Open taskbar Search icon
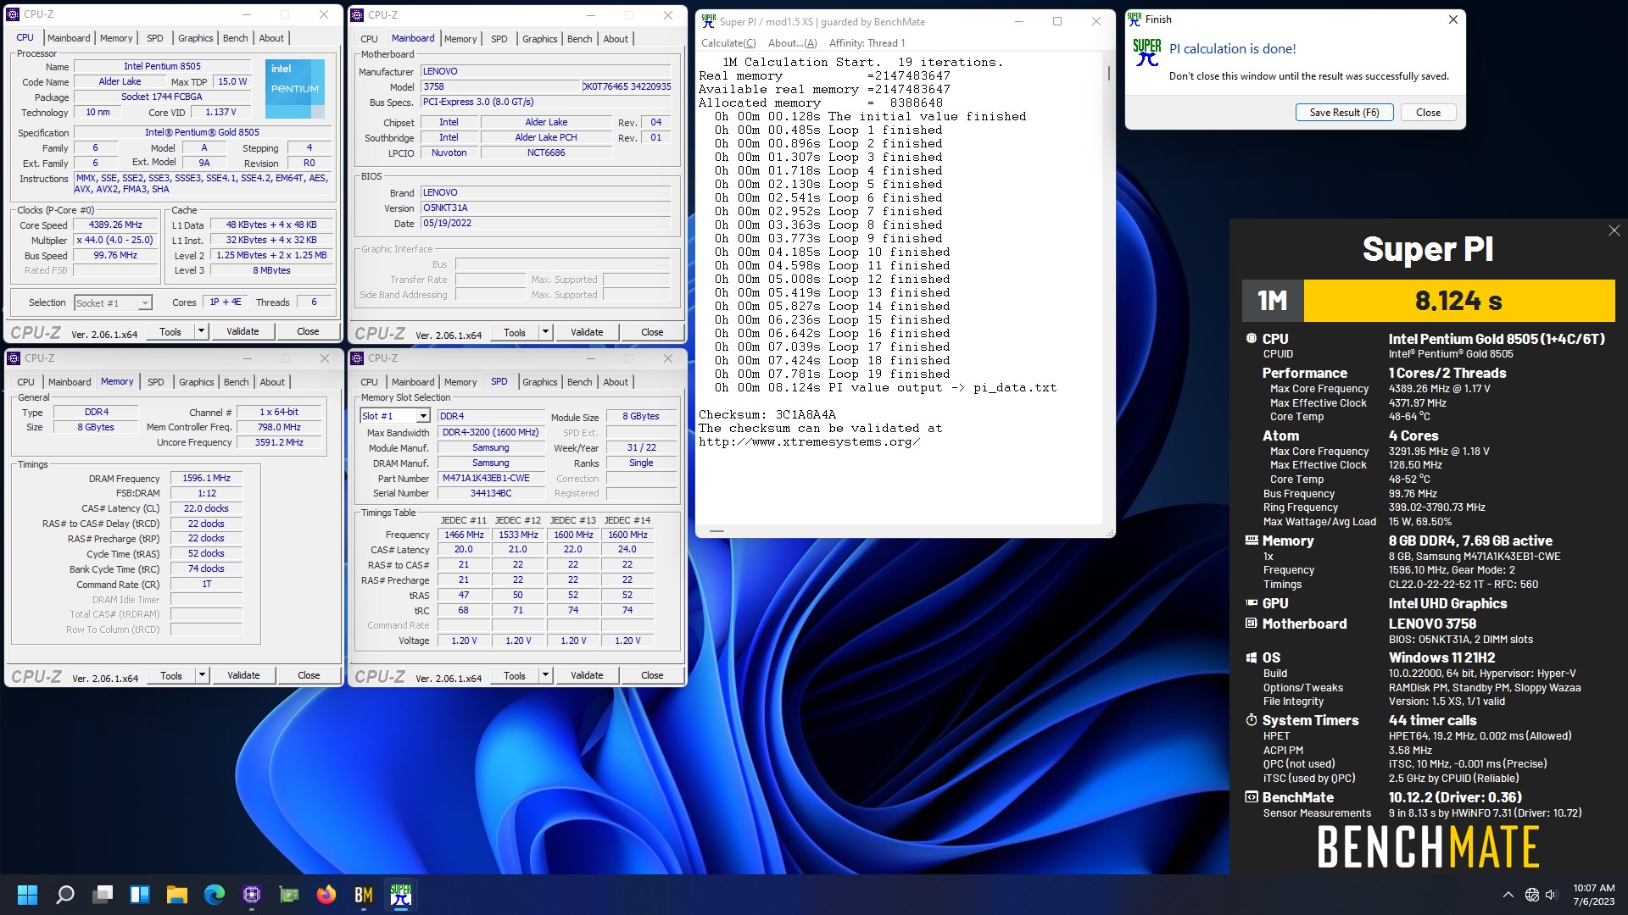Screen dimensions: 1628x915 pos(64,895)
